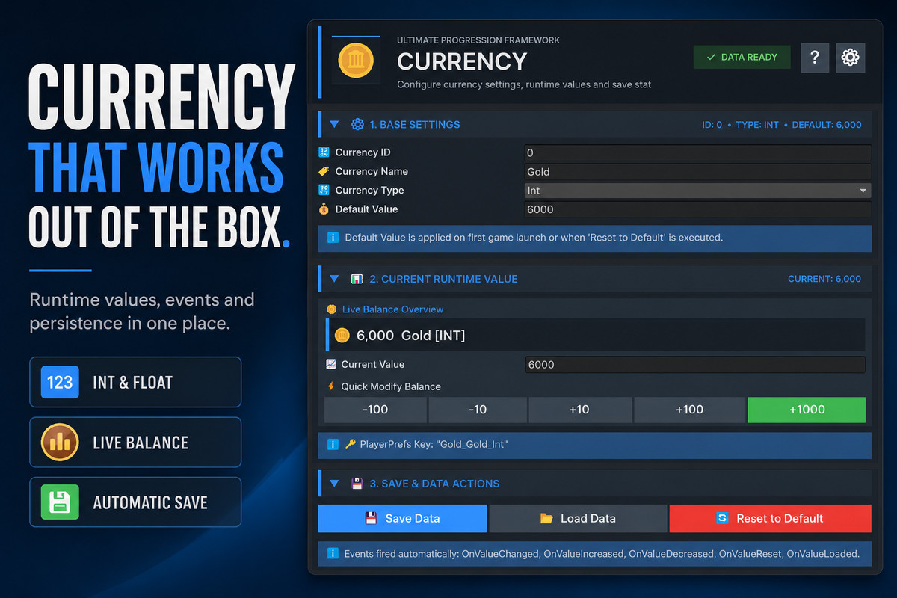This screenshot has height=598, width=897.
Task: Click the Currency Name tag icon
Action: click(324, 171)
